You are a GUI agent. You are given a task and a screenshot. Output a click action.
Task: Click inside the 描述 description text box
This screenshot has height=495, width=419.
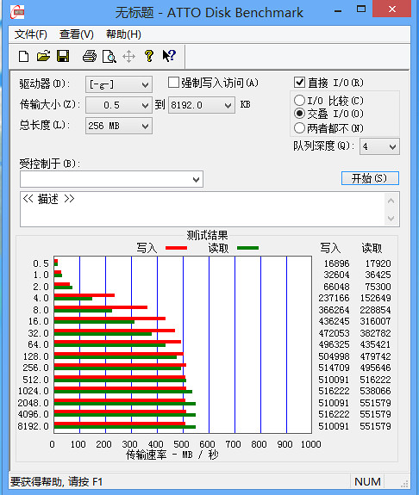coord(203,209)
